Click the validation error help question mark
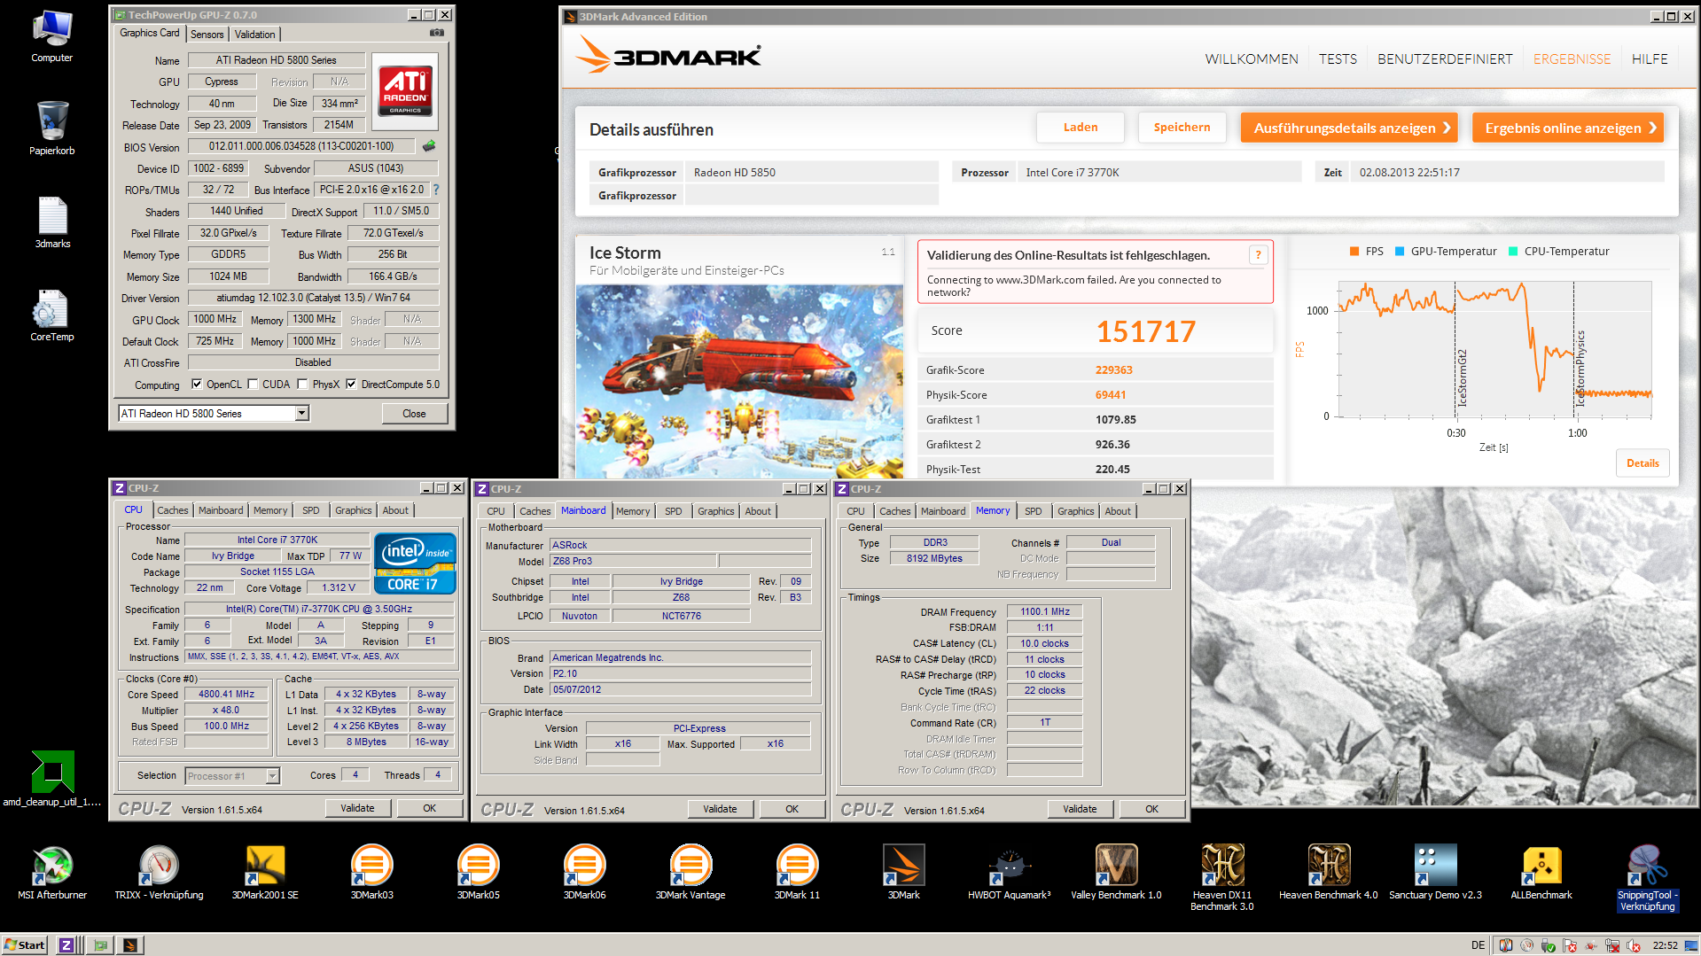 (1258, 255)
